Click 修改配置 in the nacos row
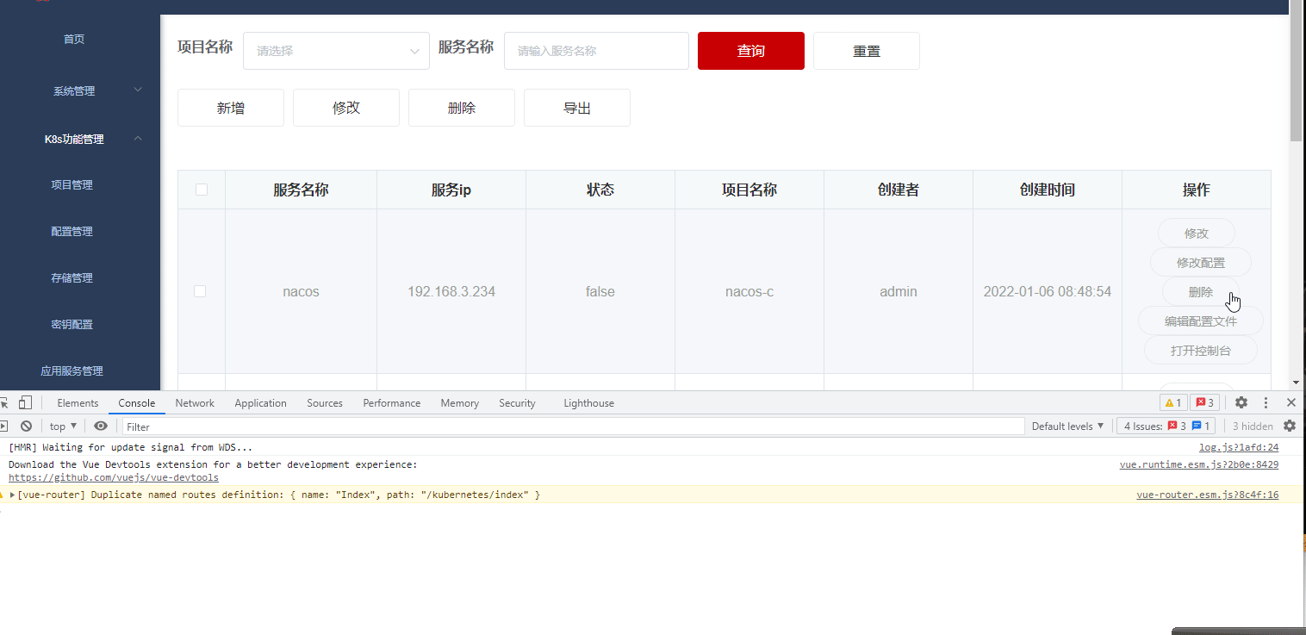The width and height of the screenshot is (1306, 635). tap(1201, 262)
